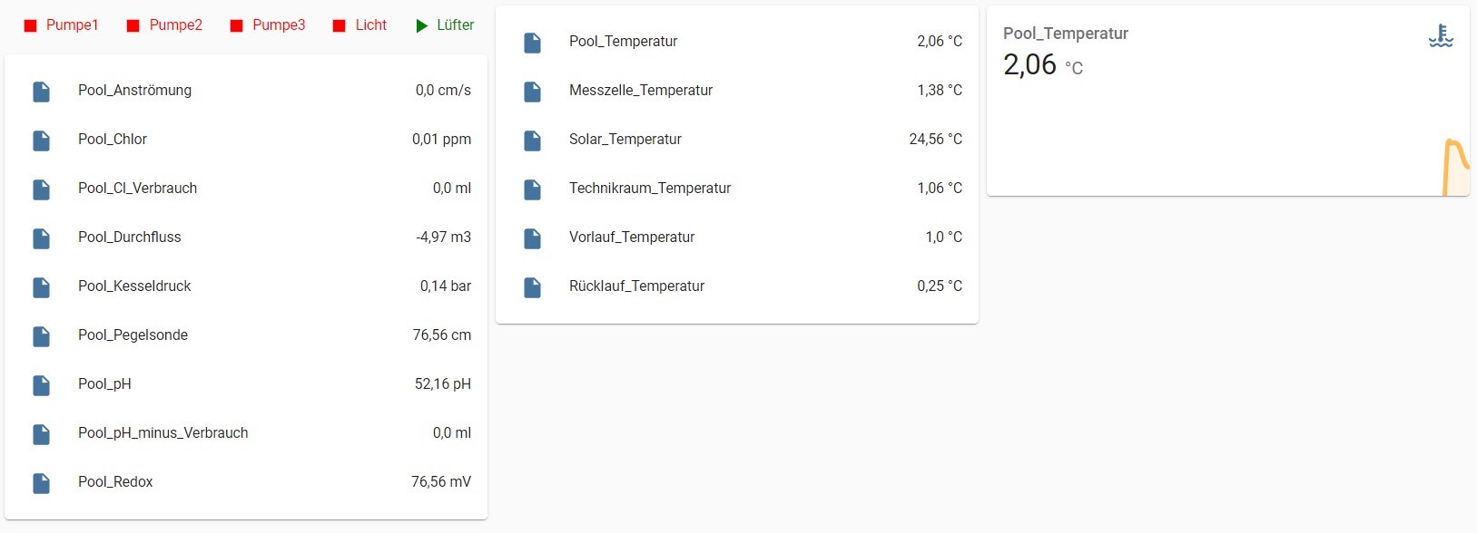Toggle the Pumpe3 status chip
The height and width of the screenshot is (533, 1477).
[x=267, y=25]
